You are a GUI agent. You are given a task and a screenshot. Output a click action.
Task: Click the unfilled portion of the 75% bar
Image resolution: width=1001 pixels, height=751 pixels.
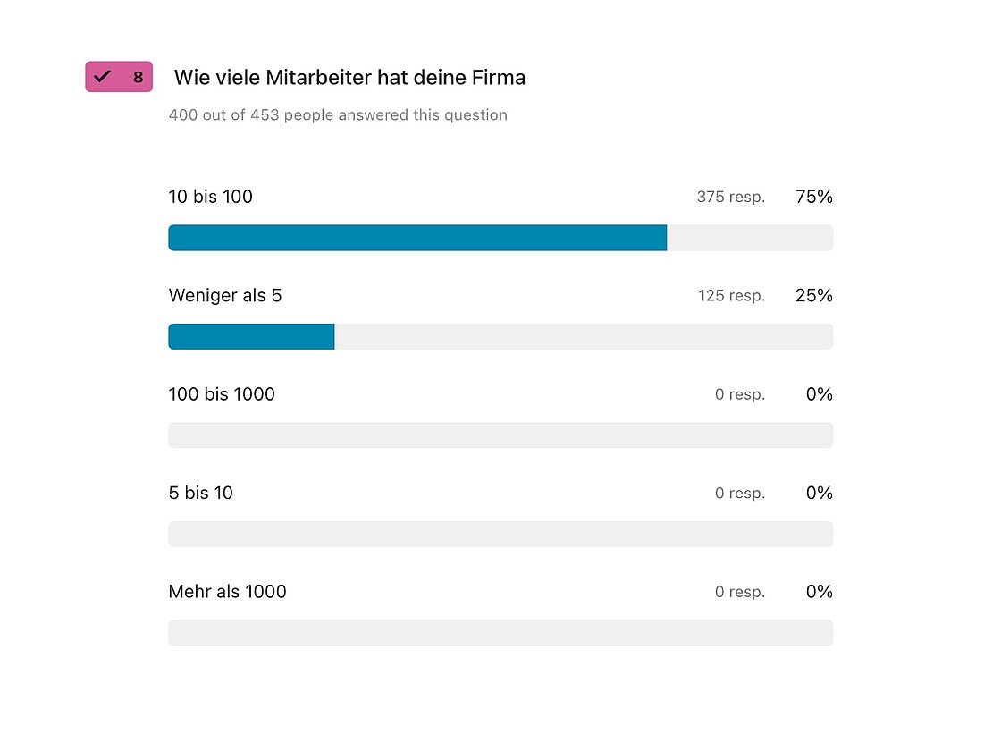pos(750,238)
